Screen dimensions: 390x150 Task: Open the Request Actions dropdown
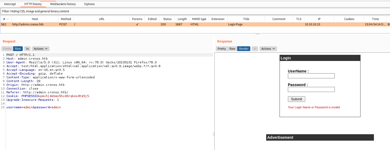pos(41,49)
